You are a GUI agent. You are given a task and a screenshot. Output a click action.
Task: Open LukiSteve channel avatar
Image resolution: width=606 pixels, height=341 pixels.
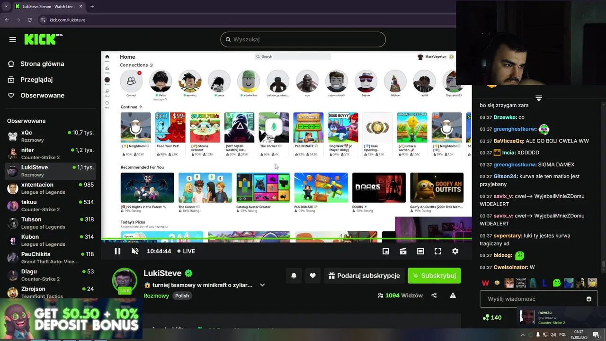[125, 279]
